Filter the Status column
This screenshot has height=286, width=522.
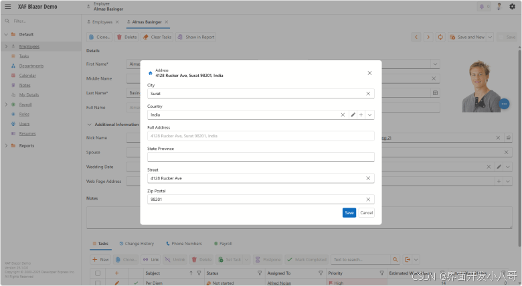click(x=260, y=273)
